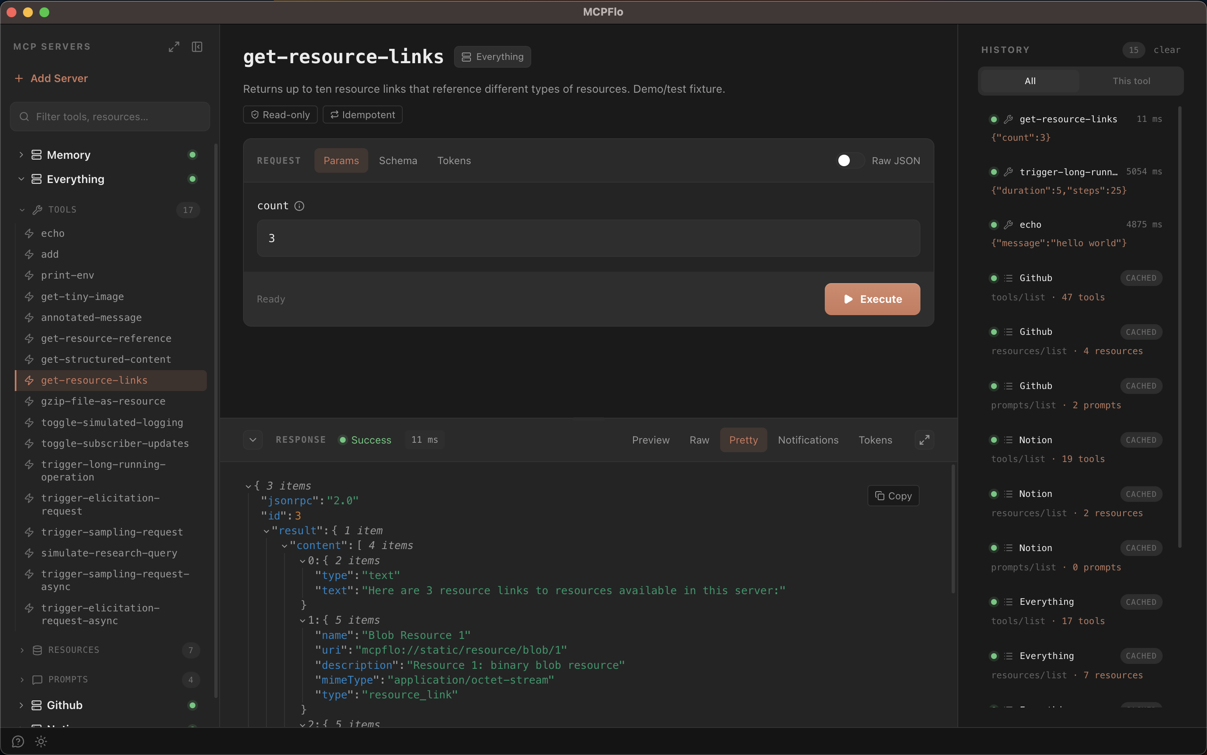
Task: Click Add Server
Action: (51, 78)
